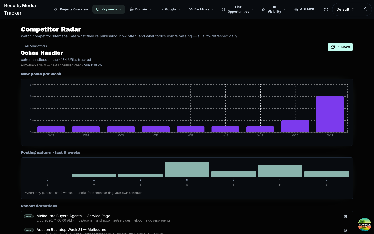Screen dimensions: 374x234
Task: Click the Run now button
Action: 340,47
